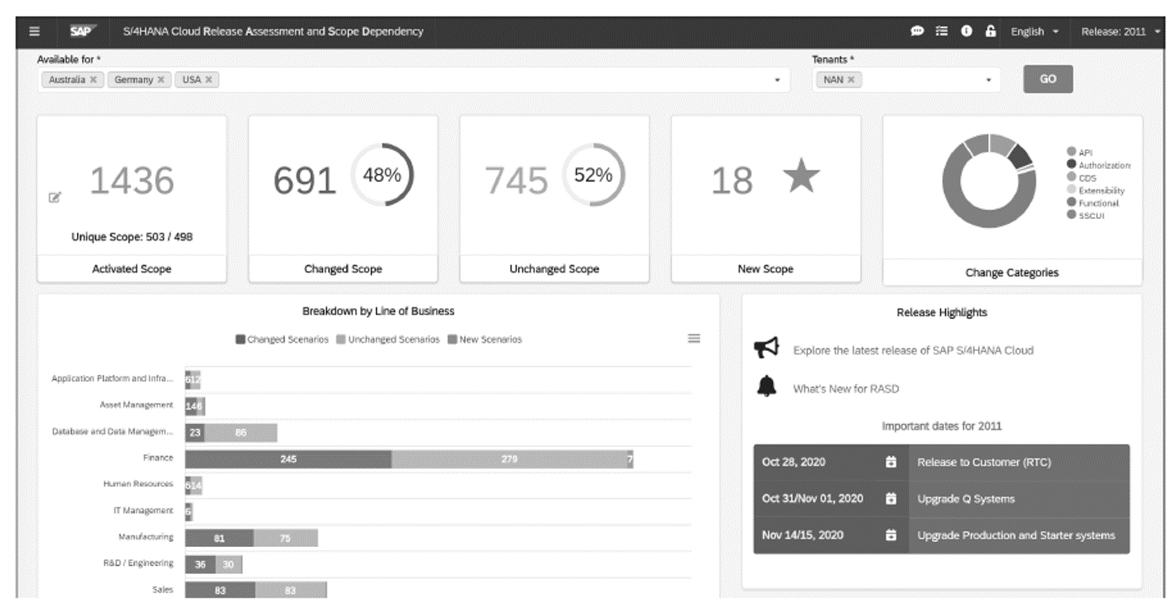Open the Change Categories card footer
Image resolution: width=1176 pixels, height=615 pixels.
[1012, 273]
